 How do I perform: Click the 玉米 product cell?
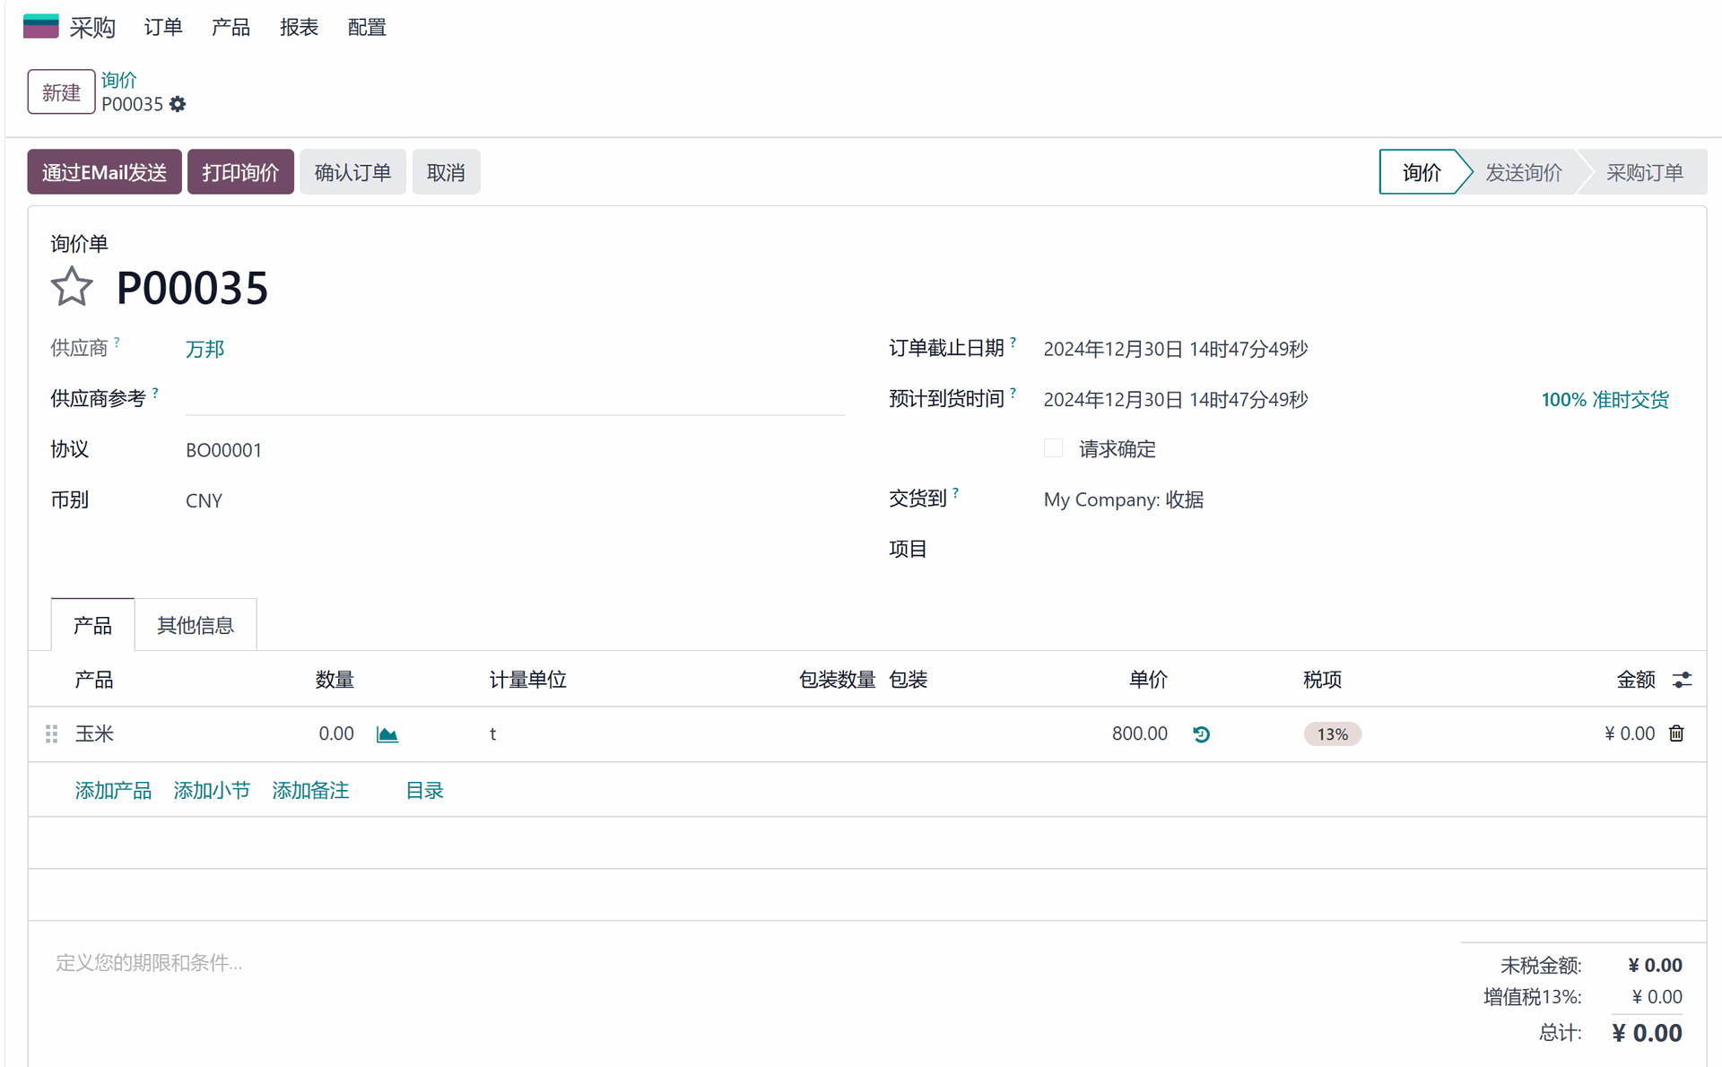[94, 733]
